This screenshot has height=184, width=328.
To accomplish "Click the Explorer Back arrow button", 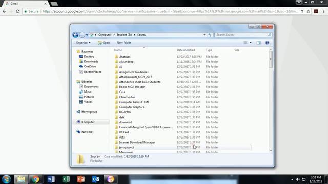I will (75, 35).
